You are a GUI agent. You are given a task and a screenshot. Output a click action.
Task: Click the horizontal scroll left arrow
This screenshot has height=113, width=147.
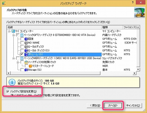tap(9, 73)
